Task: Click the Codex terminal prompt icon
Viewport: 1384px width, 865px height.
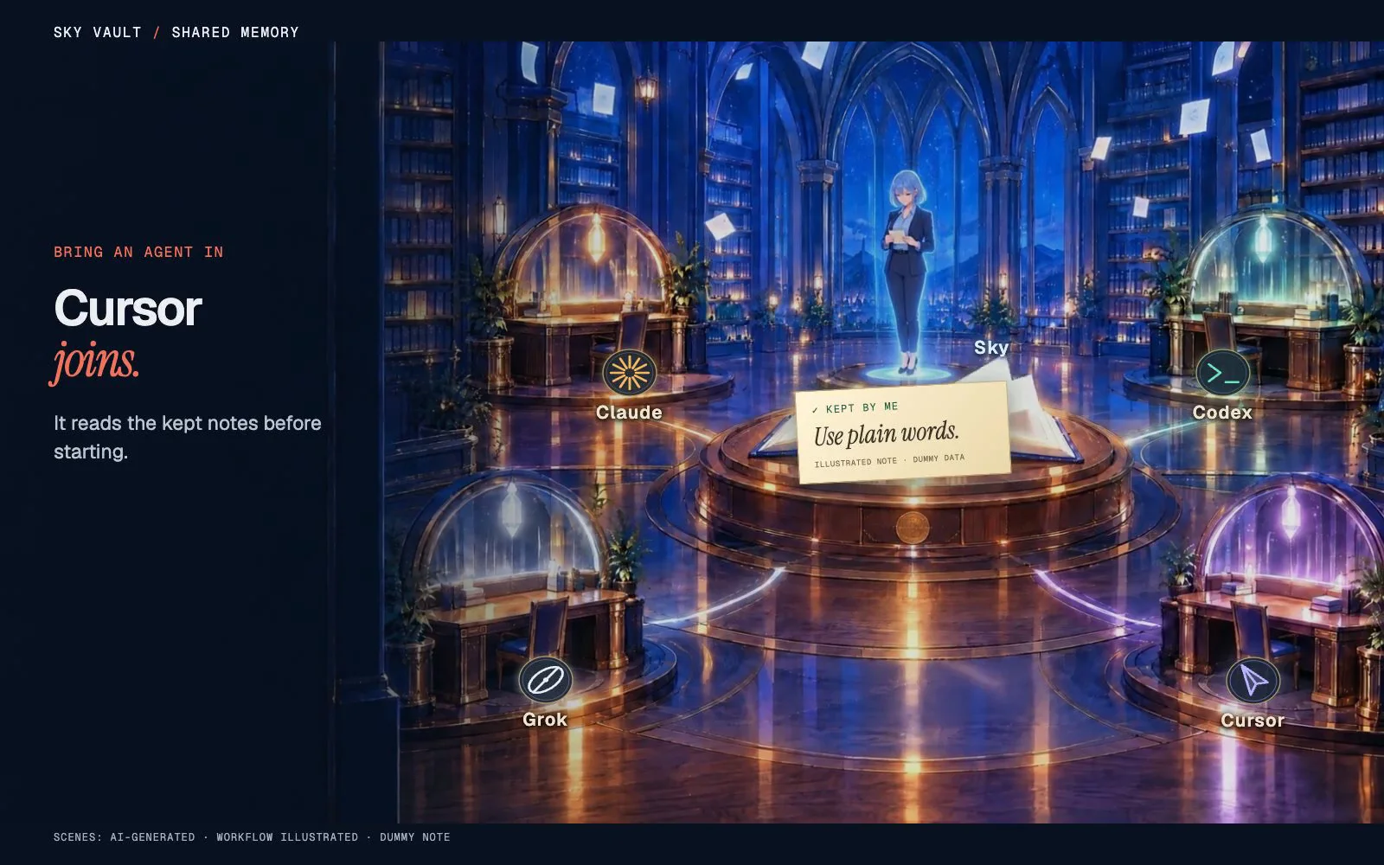Action: coord(1222,374)
